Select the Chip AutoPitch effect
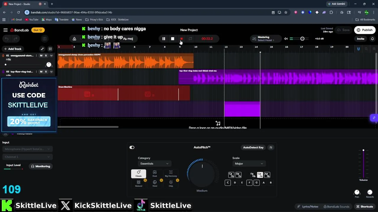The height and width of the screenshot is (212, 378). (x=171, y=184)
